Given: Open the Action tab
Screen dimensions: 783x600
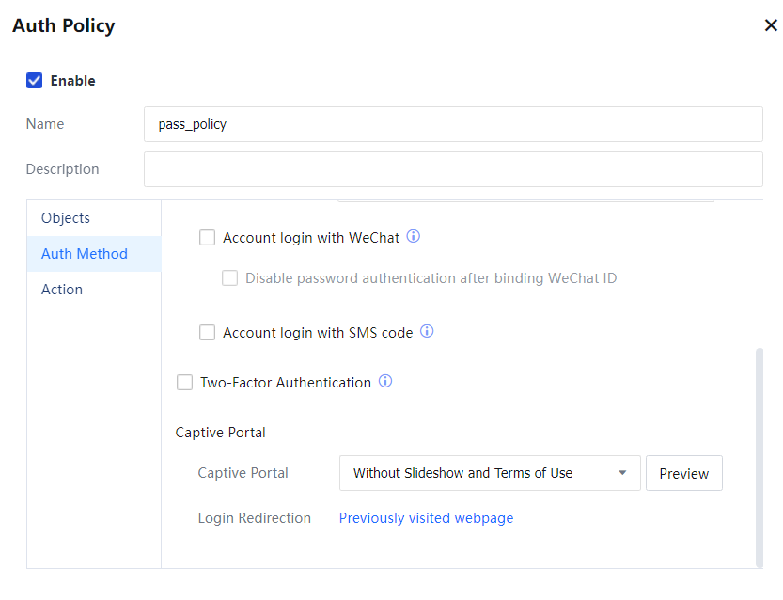Looking at the screenshot, I should (x=62, y=290).
